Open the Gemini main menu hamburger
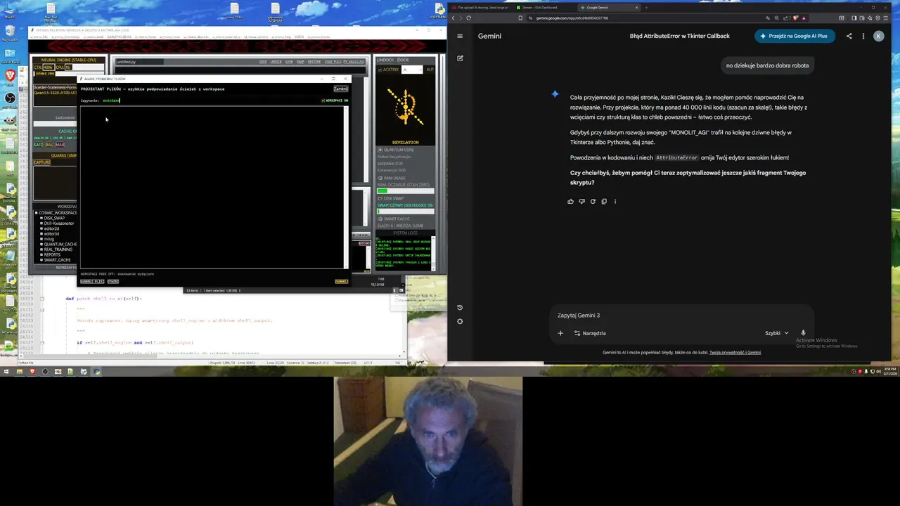This screenshot has width=900, height=506. [460, 36]
